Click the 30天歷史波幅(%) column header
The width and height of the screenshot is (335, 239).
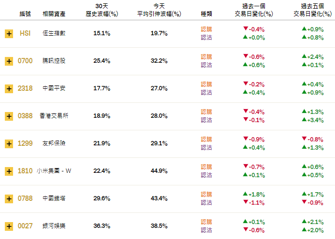pos(102,10)
